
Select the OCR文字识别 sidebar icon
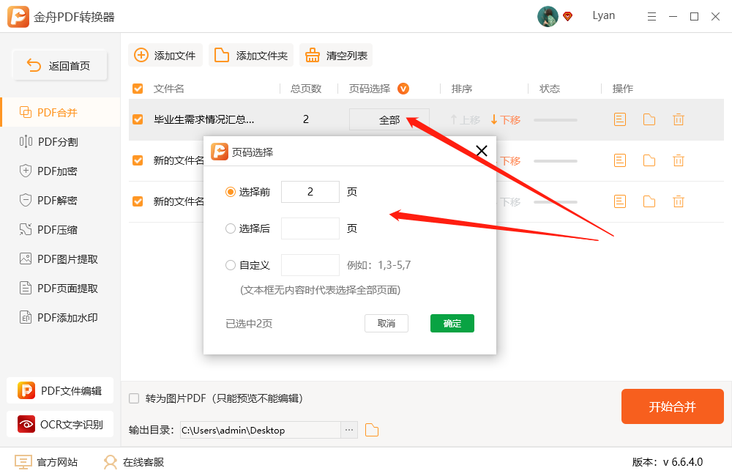point(26,424)
